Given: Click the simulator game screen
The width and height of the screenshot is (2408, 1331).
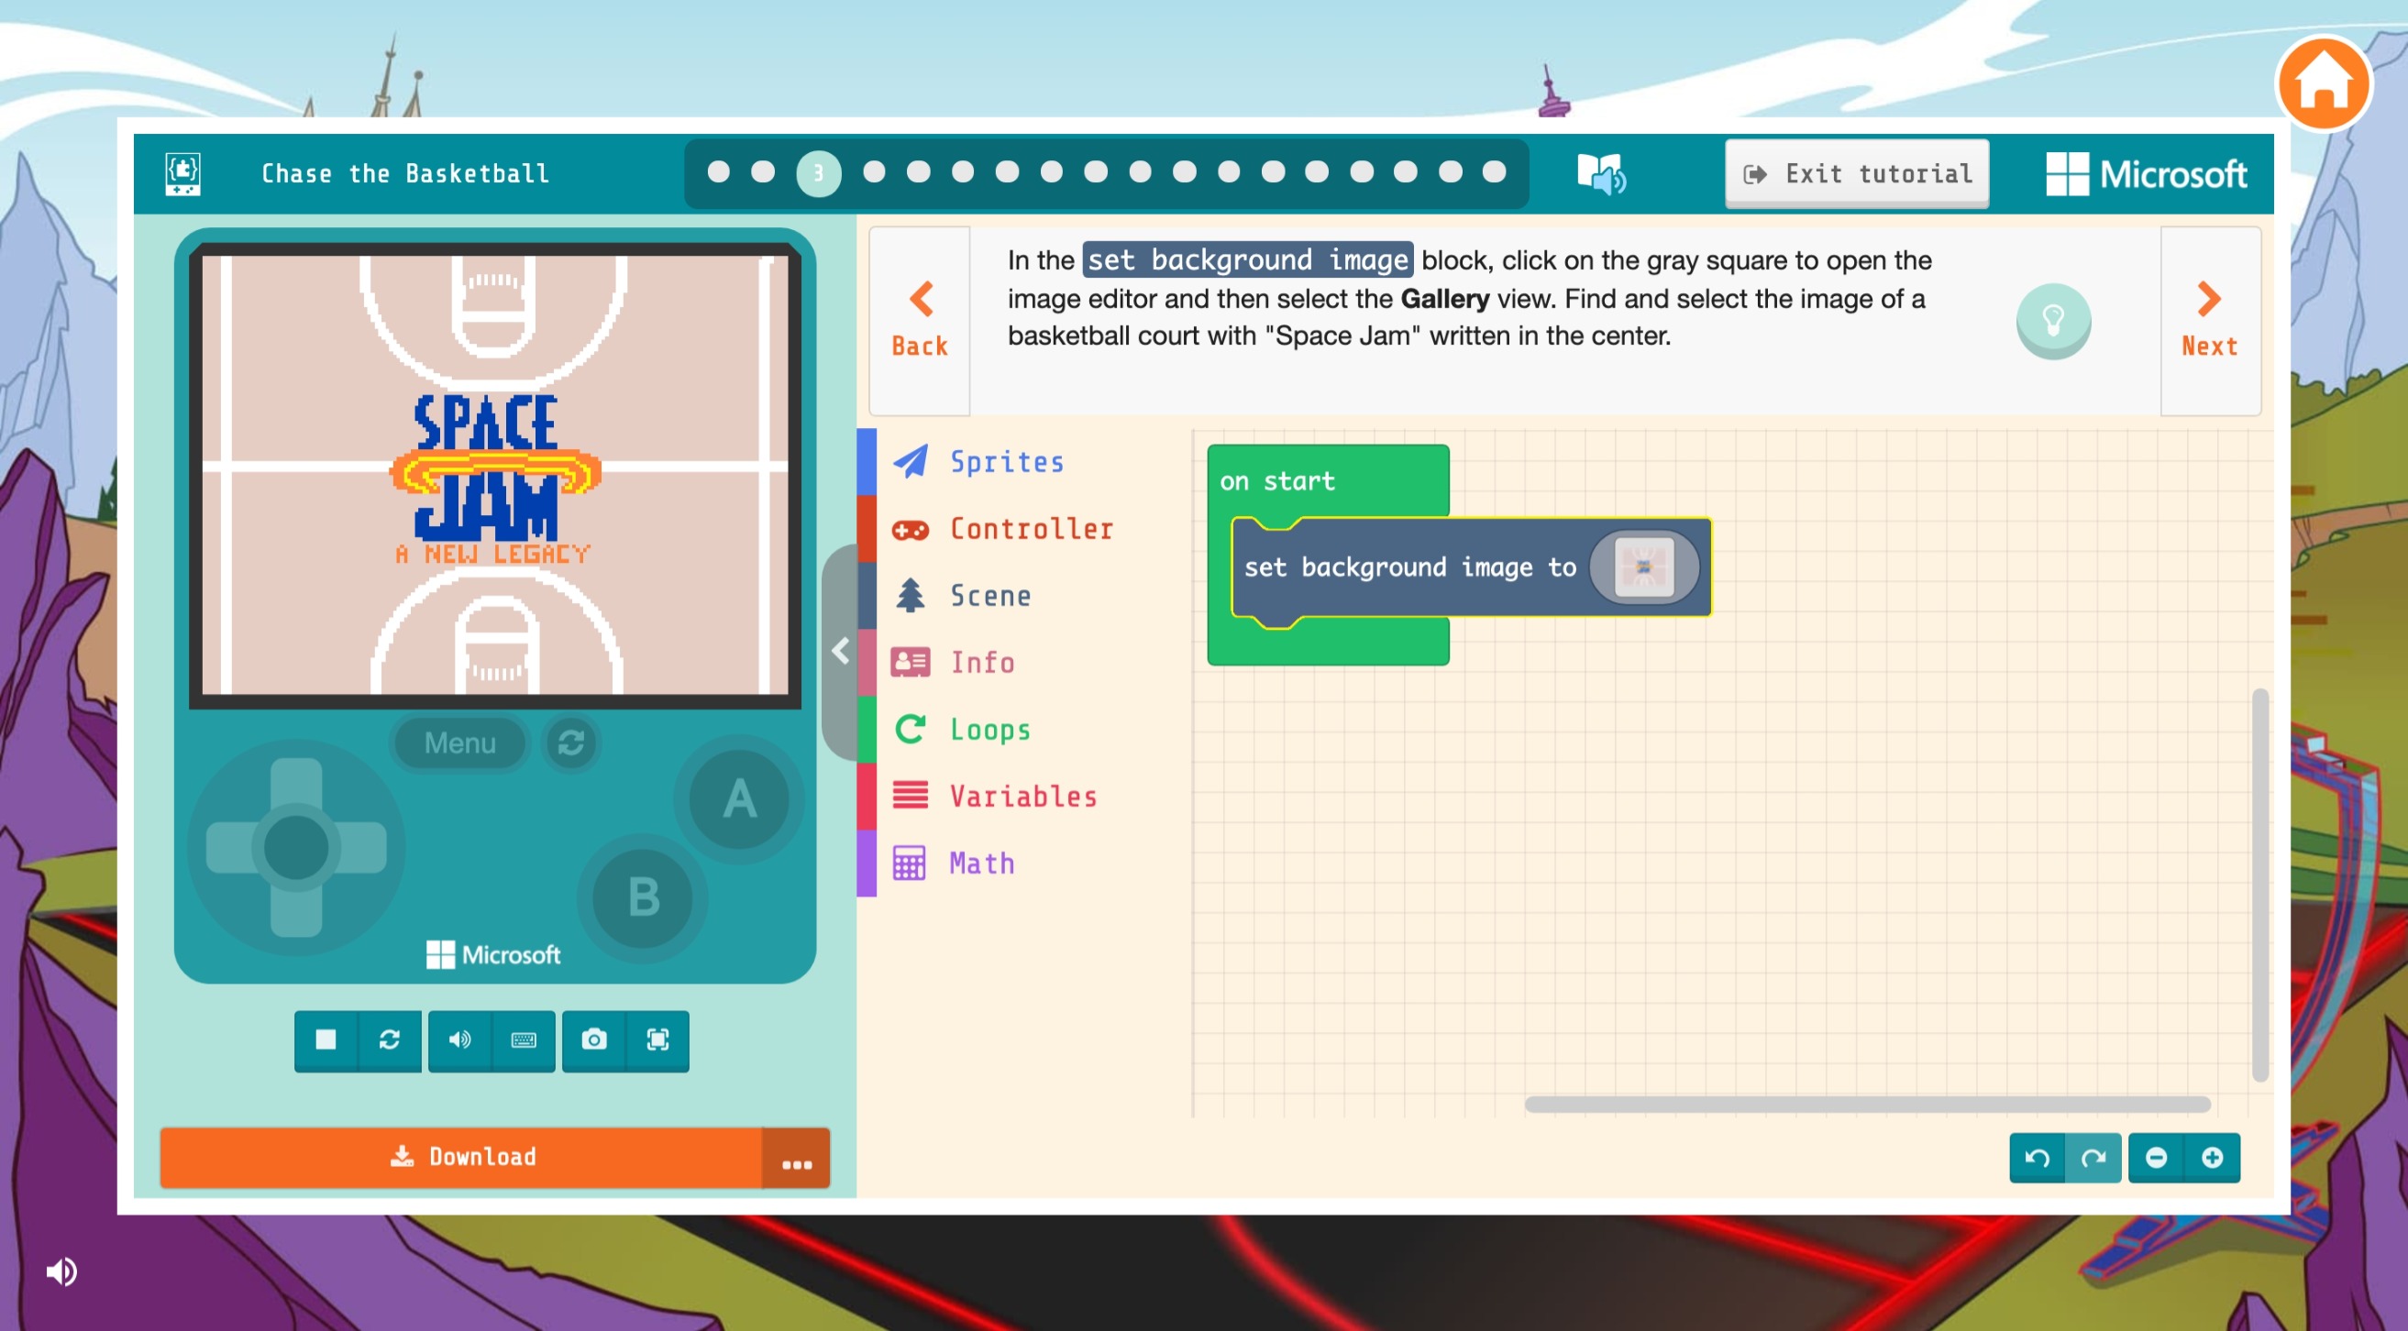Looking at the screenshot, I should point(495,476).
